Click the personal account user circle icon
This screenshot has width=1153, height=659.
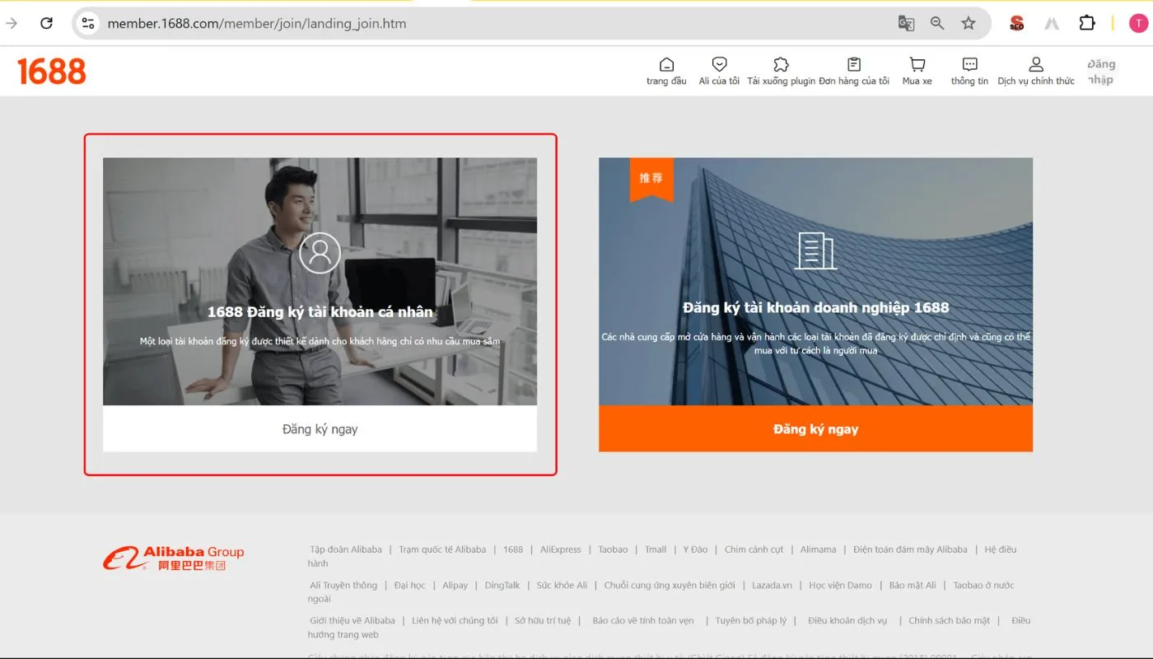coord(320,252)
